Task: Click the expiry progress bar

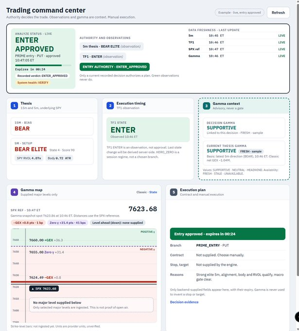Action: 43,65
